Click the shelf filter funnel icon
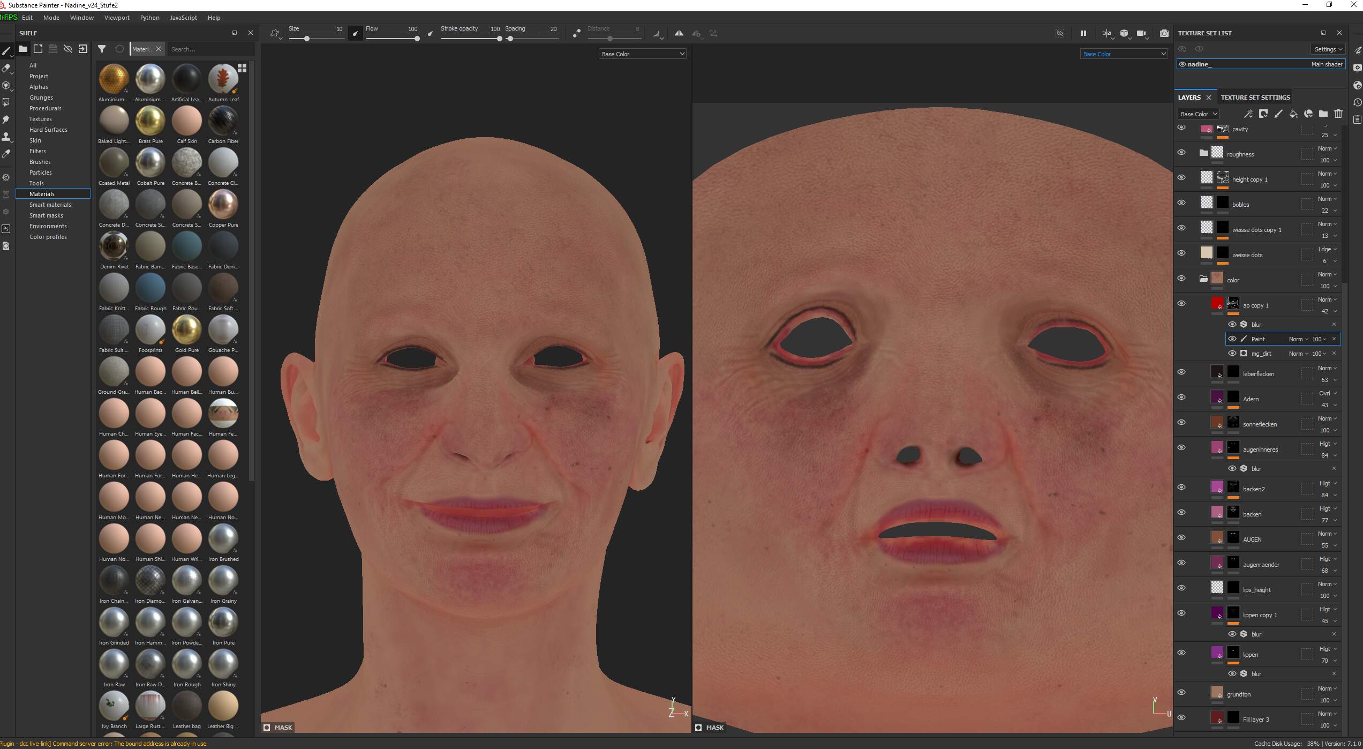Screen dimensions: 1363x749 tap(102, 49)
